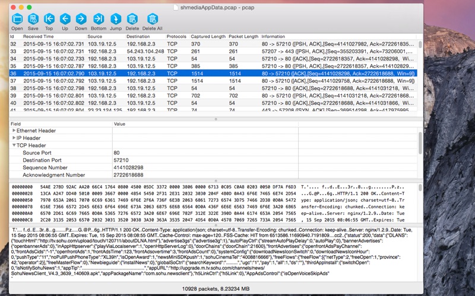Viewport: 475px width, 296px height.
Task: Jump to Top packet icon
Action: (49, 19)
